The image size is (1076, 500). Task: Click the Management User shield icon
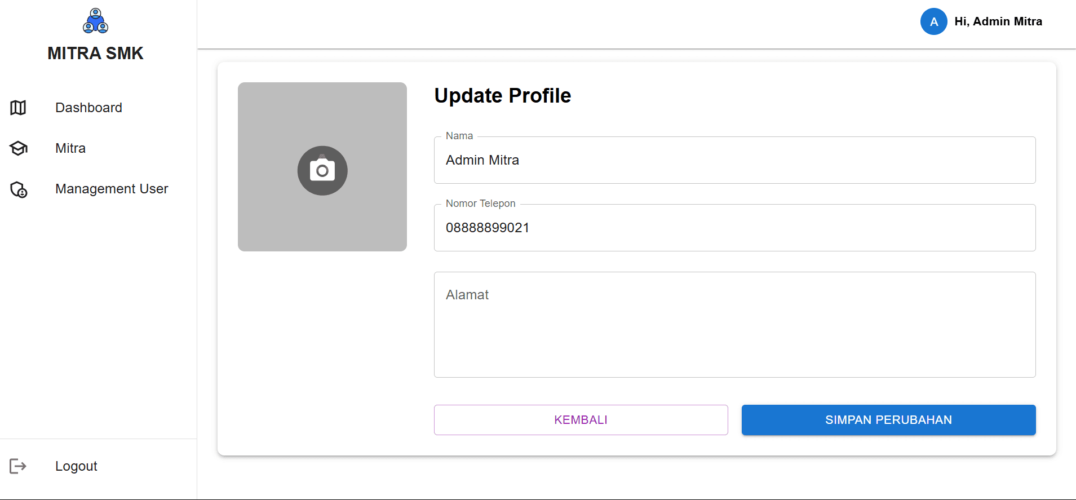pyautogui.click(x=19, y=189)
